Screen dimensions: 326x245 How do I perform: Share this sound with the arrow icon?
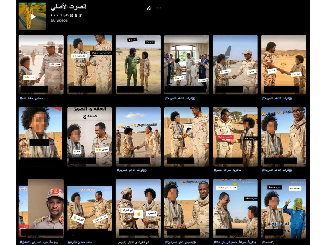[x=149, y=8]
